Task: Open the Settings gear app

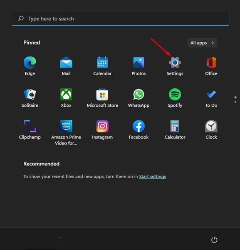Action: tap(175, 66)
